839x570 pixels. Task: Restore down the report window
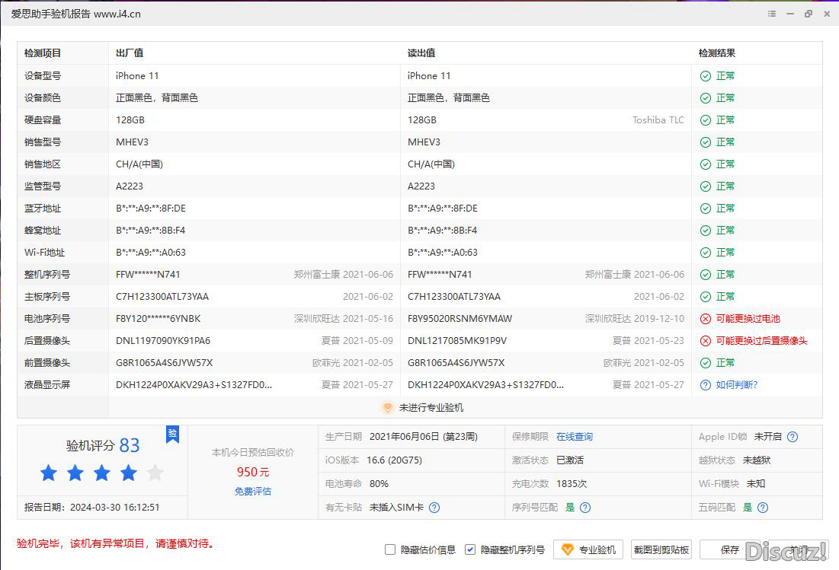click(x=808, y=14)
